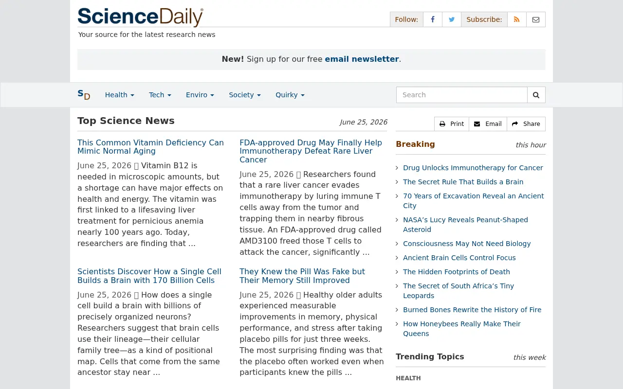Open Burned Bones Rewrite History of Fire
623x389 pixels.
coord(472,310)
